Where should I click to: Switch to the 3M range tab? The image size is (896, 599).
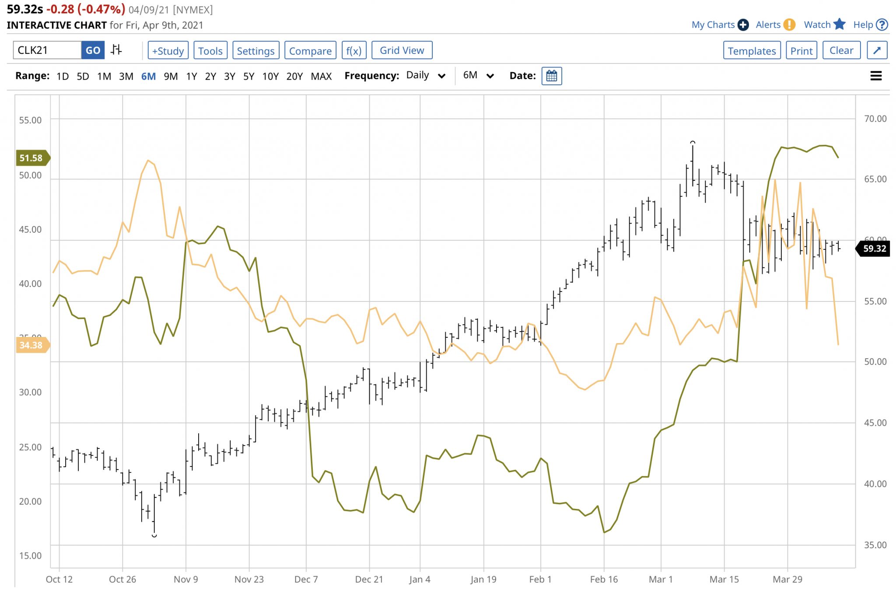[126, 76]
